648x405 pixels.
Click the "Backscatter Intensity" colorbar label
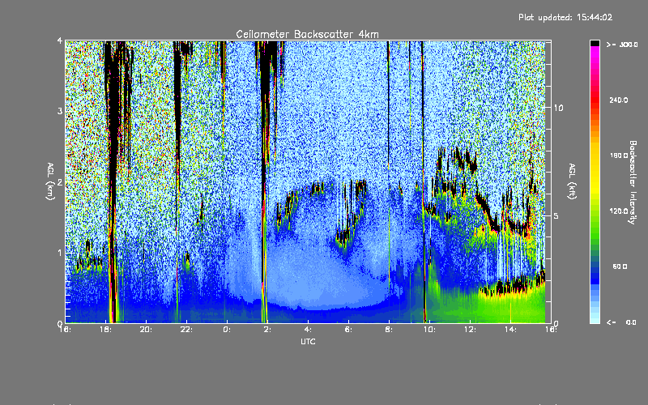[x=633, y=182]
